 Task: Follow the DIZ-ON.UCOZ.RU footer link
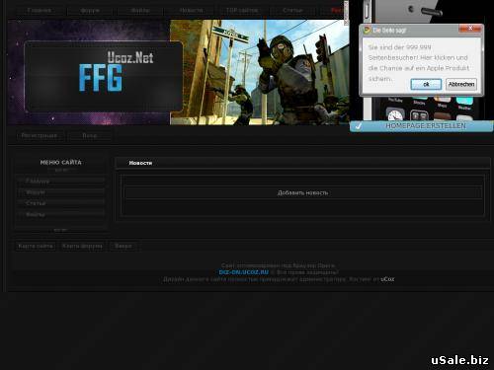coord(244,272)
